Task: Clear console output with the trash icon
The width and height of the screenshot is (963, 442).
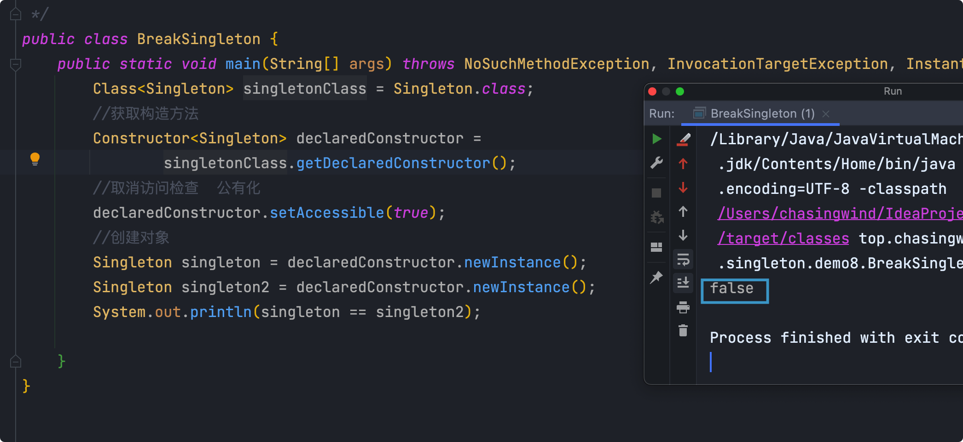Action: tap(683, 330)
